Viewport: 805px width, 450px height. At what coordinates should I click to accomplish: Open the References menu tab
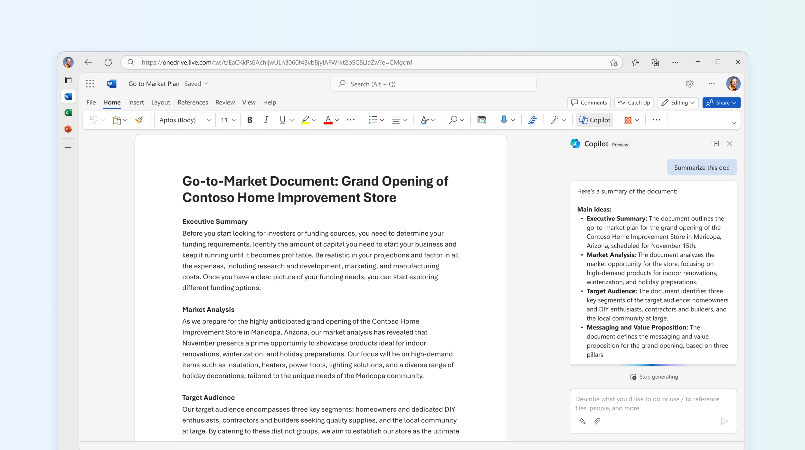coord(193,102)
